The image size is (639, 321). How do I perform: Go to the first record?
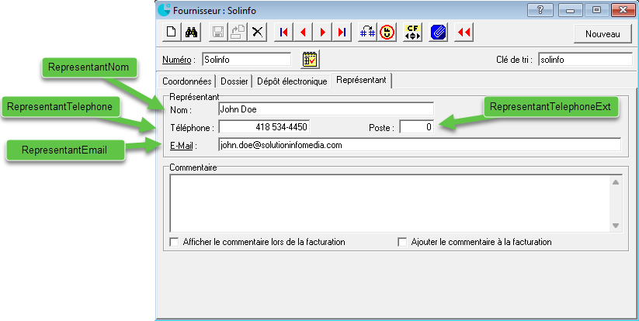coord(283,33)
